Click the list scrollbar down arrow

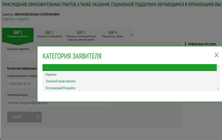218,89
